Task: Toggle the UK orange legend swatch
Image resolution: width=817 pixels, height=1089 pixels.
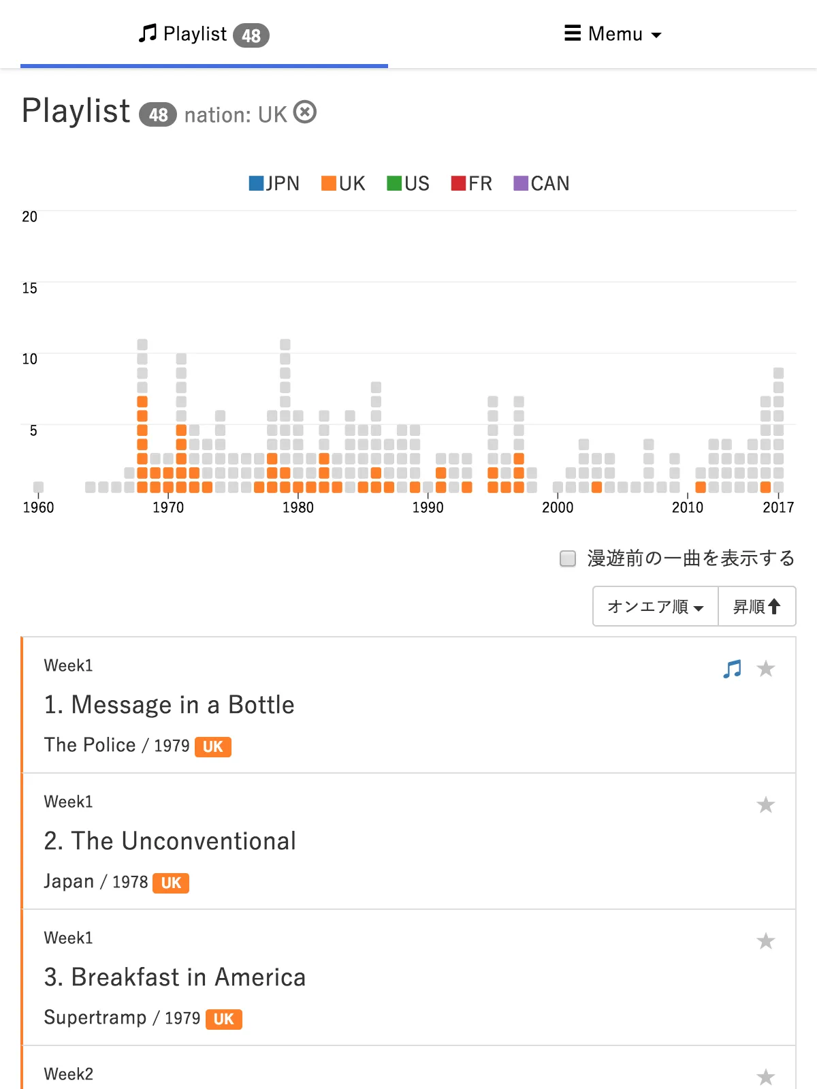Action: pyautogui.click(x=329, y=183)
